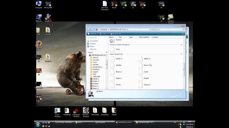Click the Windows Start orb
Image resolution: width=229 pixels, height=128 pixels.
click(x=38, y=124)
